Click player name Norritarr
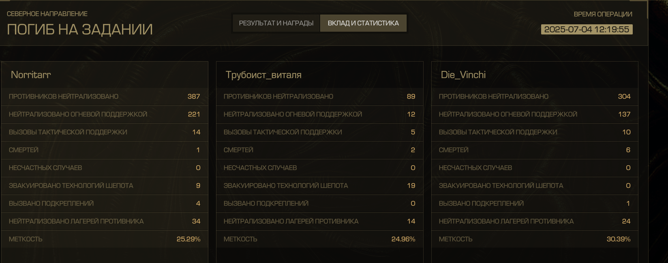The image size is (668, 263). click(x=31, y=75)
